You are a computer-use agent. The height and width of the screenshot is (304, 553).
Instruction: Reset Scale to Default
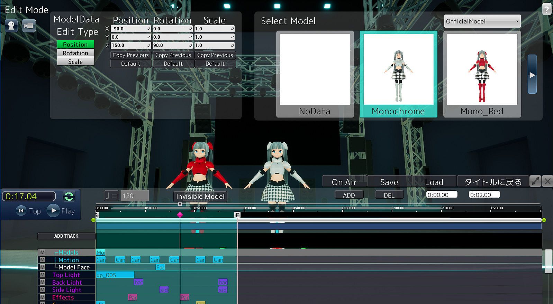tap(215, 64)
